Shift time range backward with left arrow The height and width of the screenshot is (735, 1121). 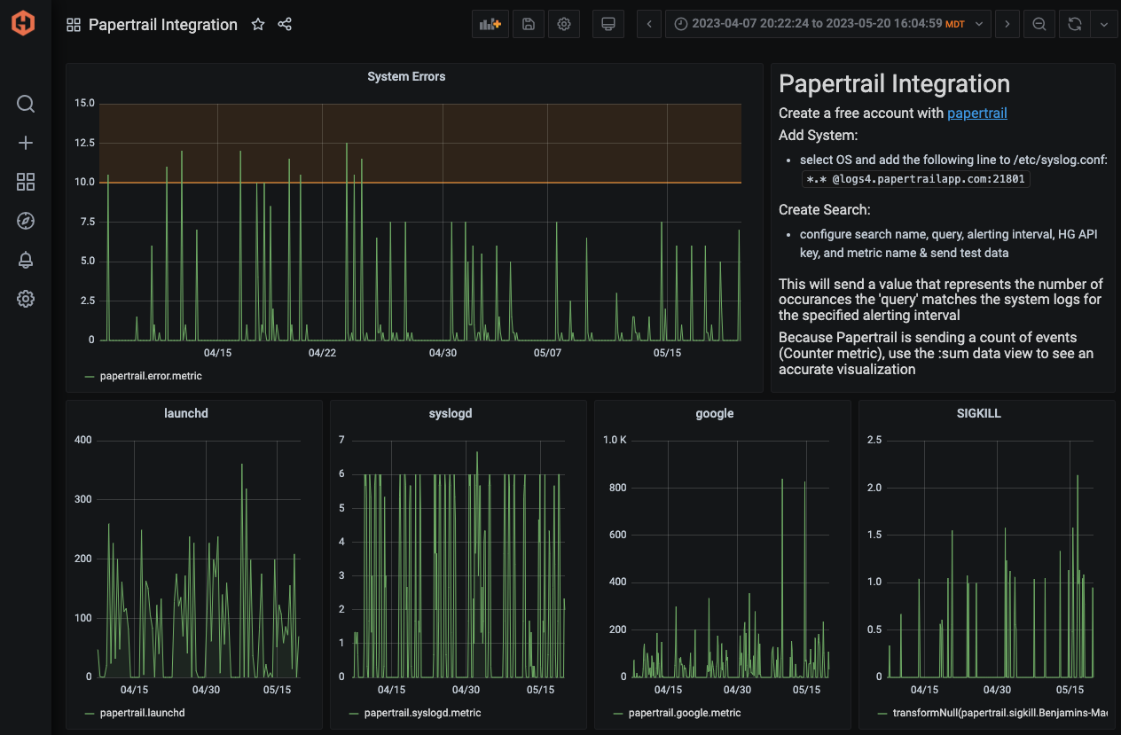[649, 25]
